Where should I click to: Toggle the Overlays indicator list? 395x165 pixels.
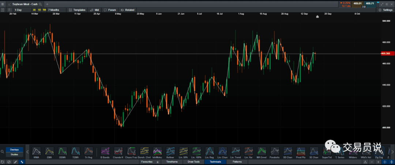click(14, 150)
